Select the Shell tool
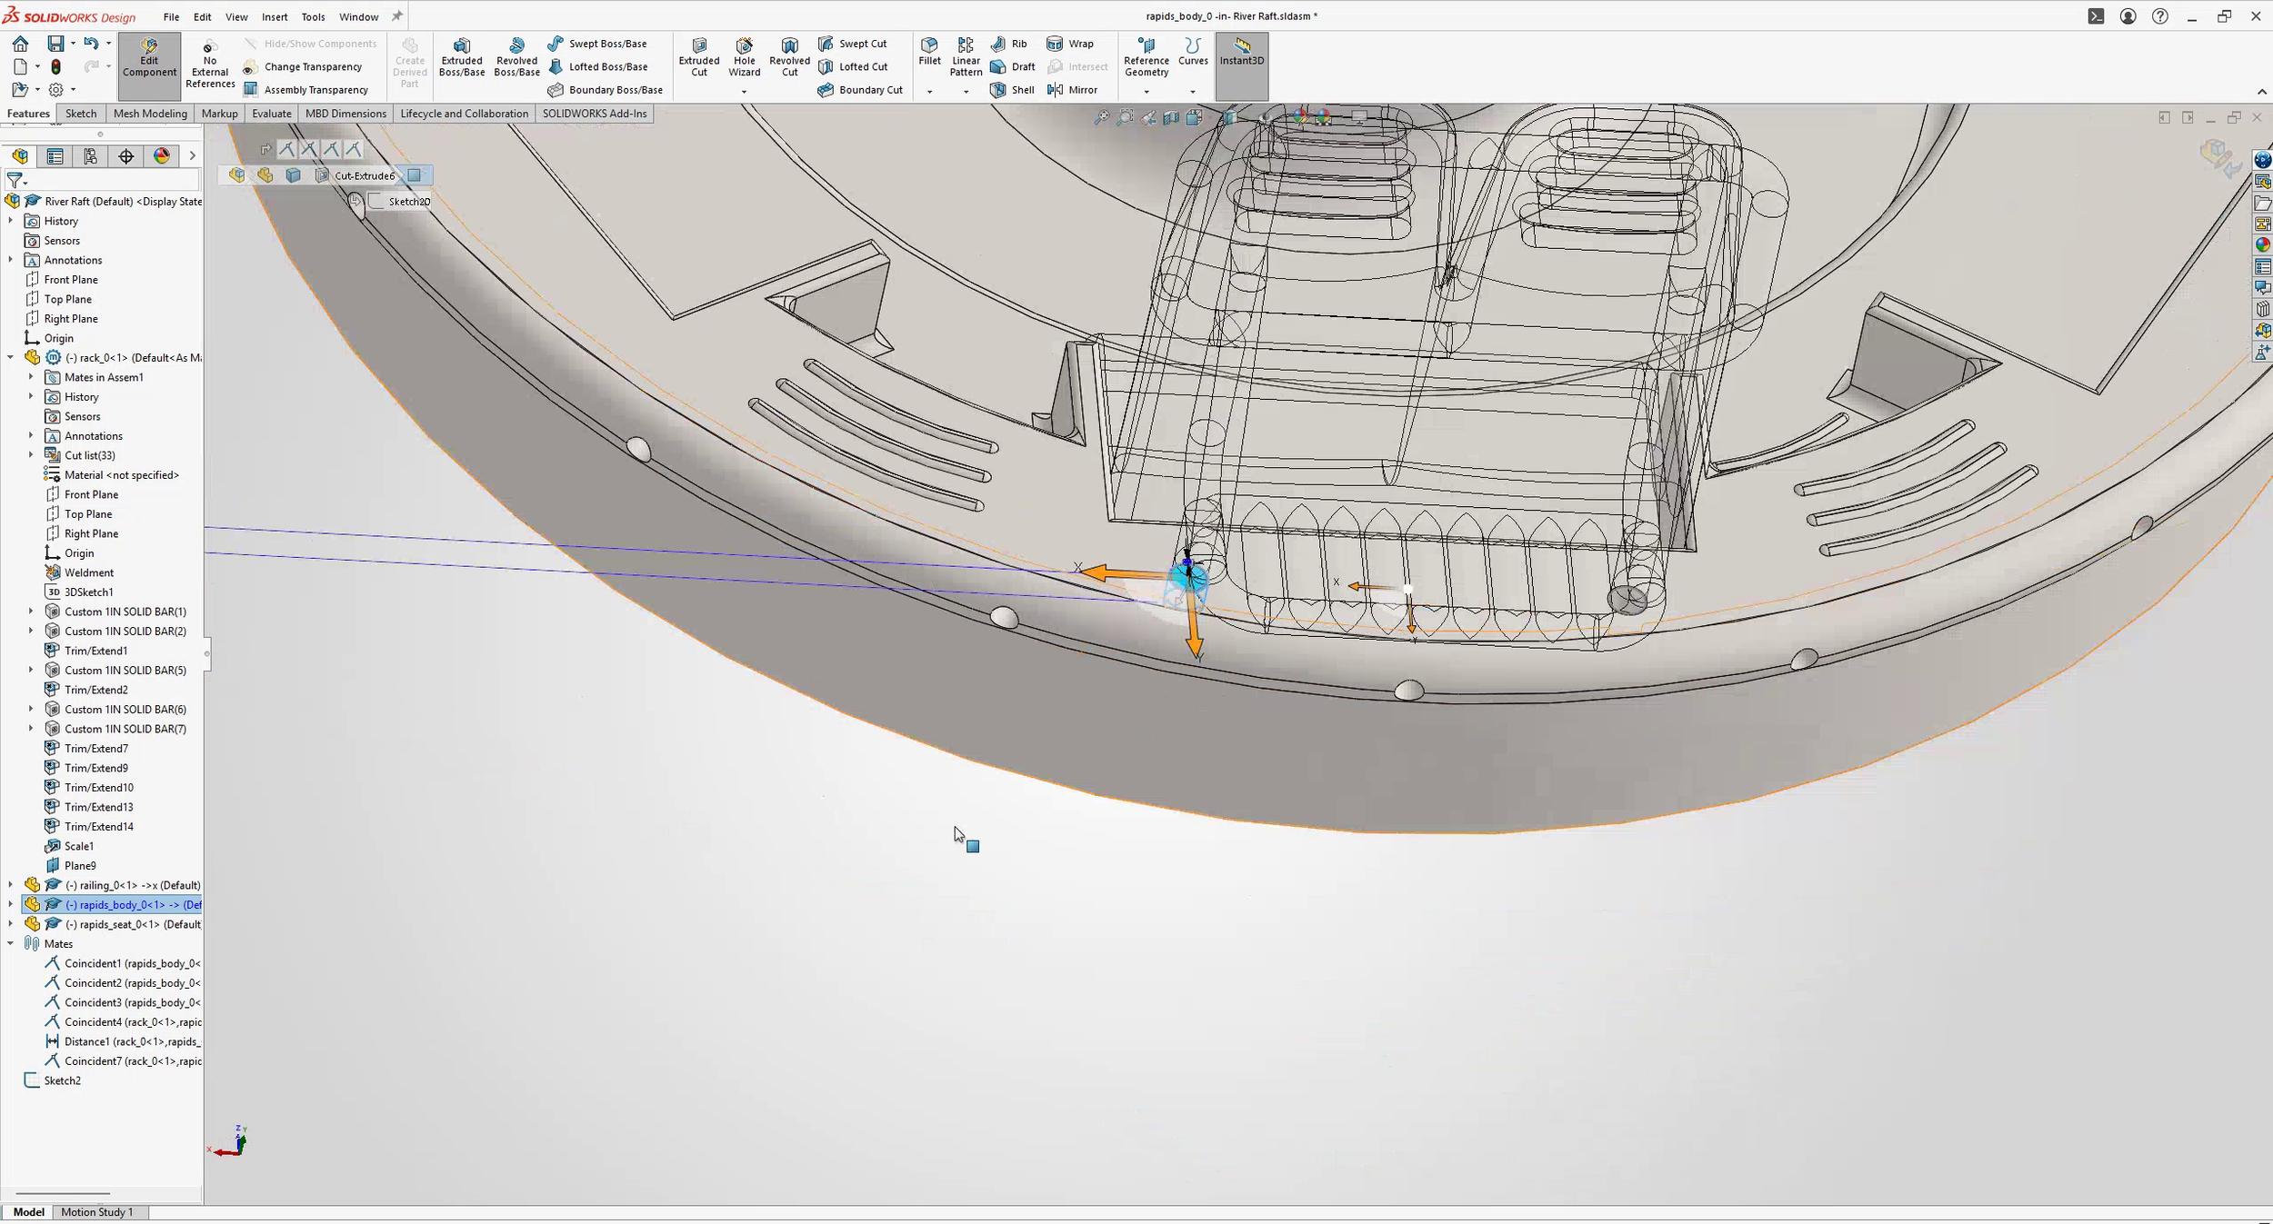 point(1012,89)
